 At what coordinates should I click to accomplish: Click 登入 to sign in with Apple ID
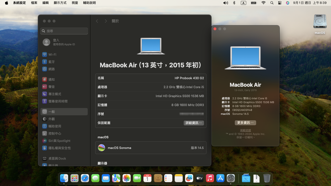point(59,42)
